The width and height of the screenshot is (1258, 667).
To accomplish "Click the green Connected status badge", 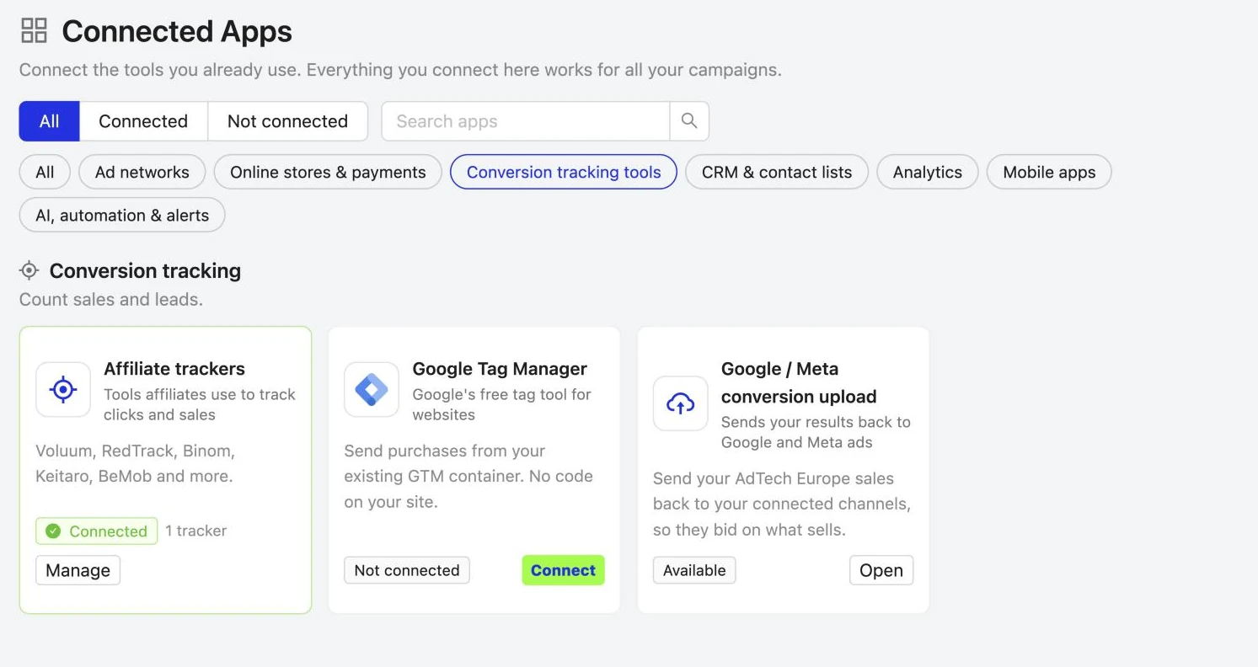I will [97, 531].
